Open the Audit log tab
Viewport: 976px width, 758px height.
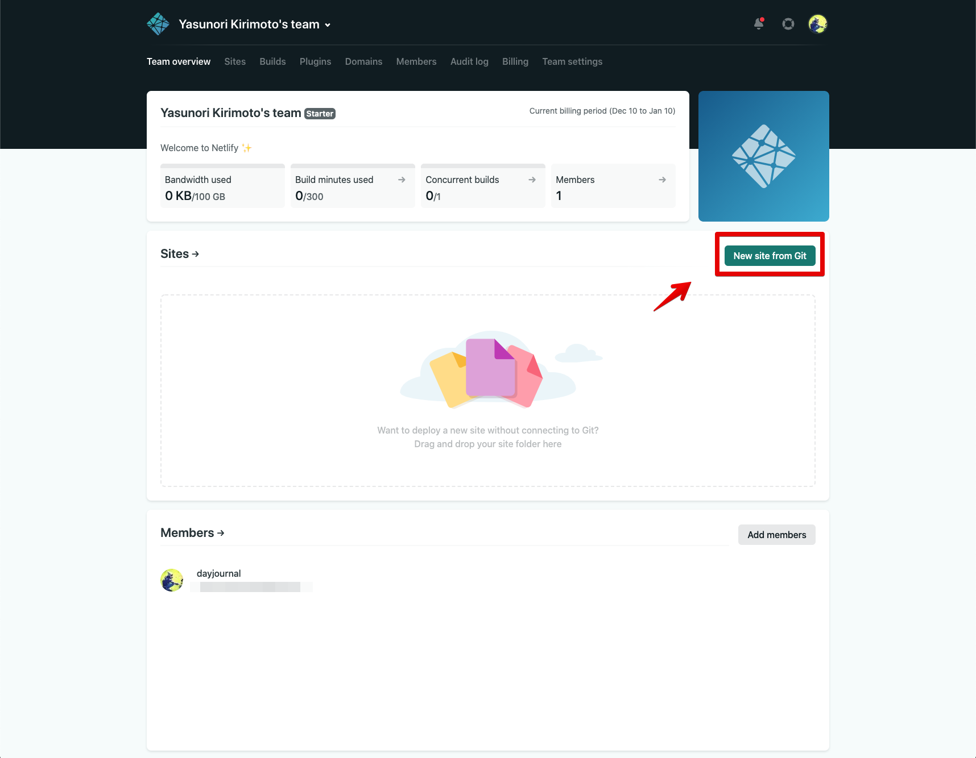[469, 61]
